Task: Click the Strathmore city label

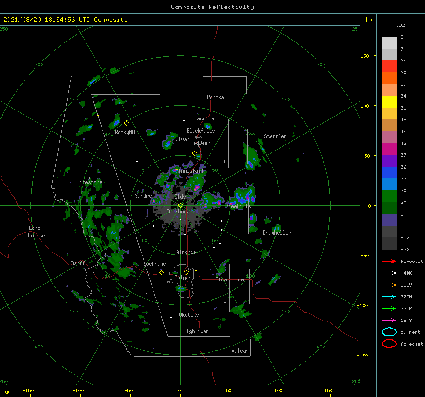Action: pos(229,279)
